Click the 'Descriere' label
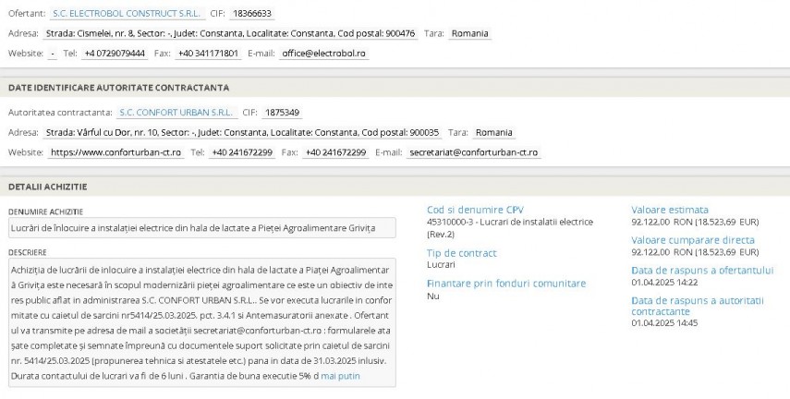790x399 pixels. (x=27, y=252)
